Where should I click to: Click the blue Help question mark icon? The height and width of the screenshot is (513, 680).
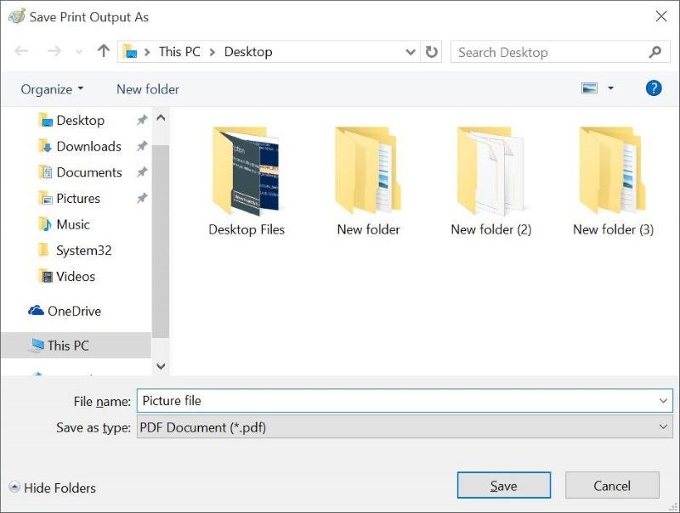tap(654, 88)
